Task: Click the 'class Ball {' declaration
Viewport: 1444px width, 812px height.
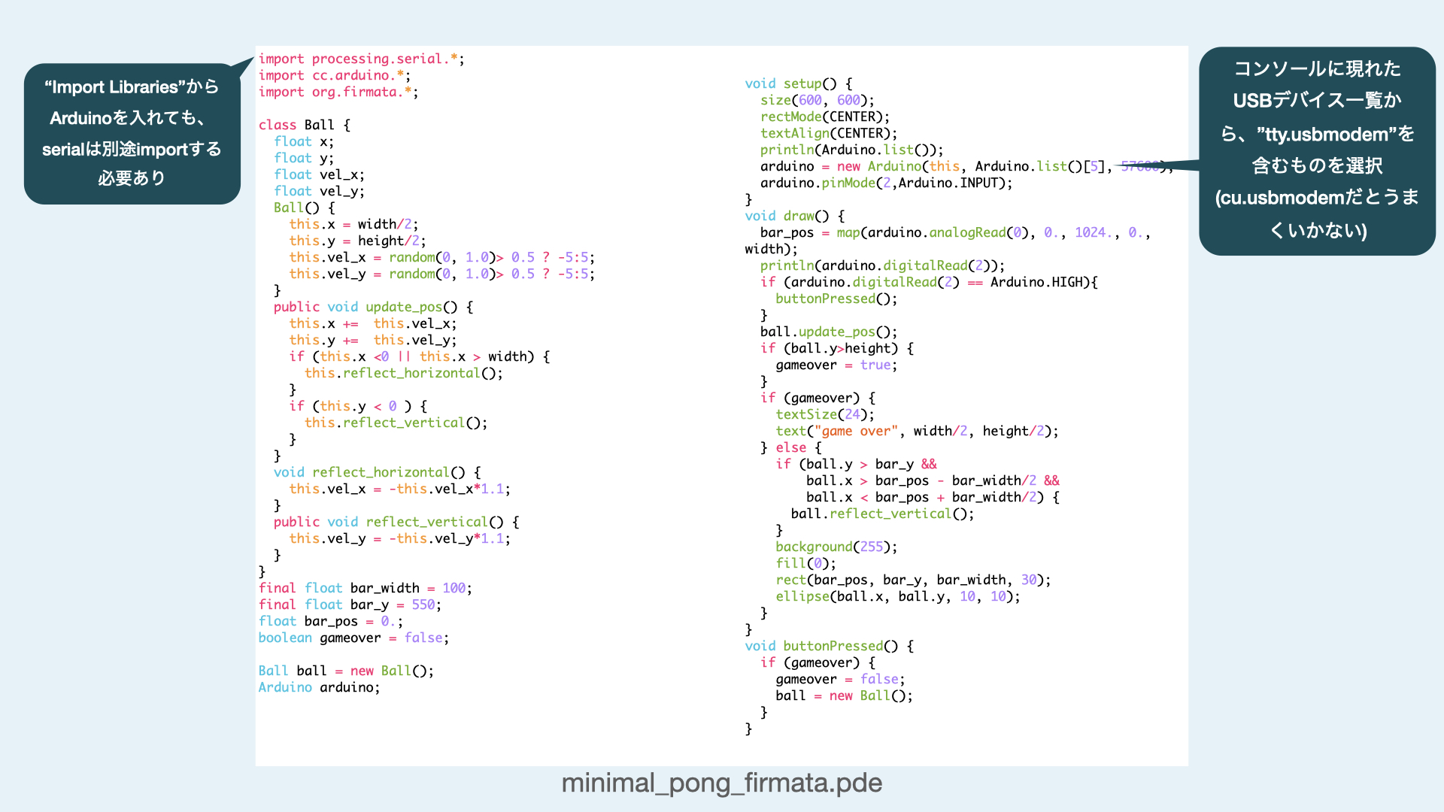Action: click(x=305, y=125)
